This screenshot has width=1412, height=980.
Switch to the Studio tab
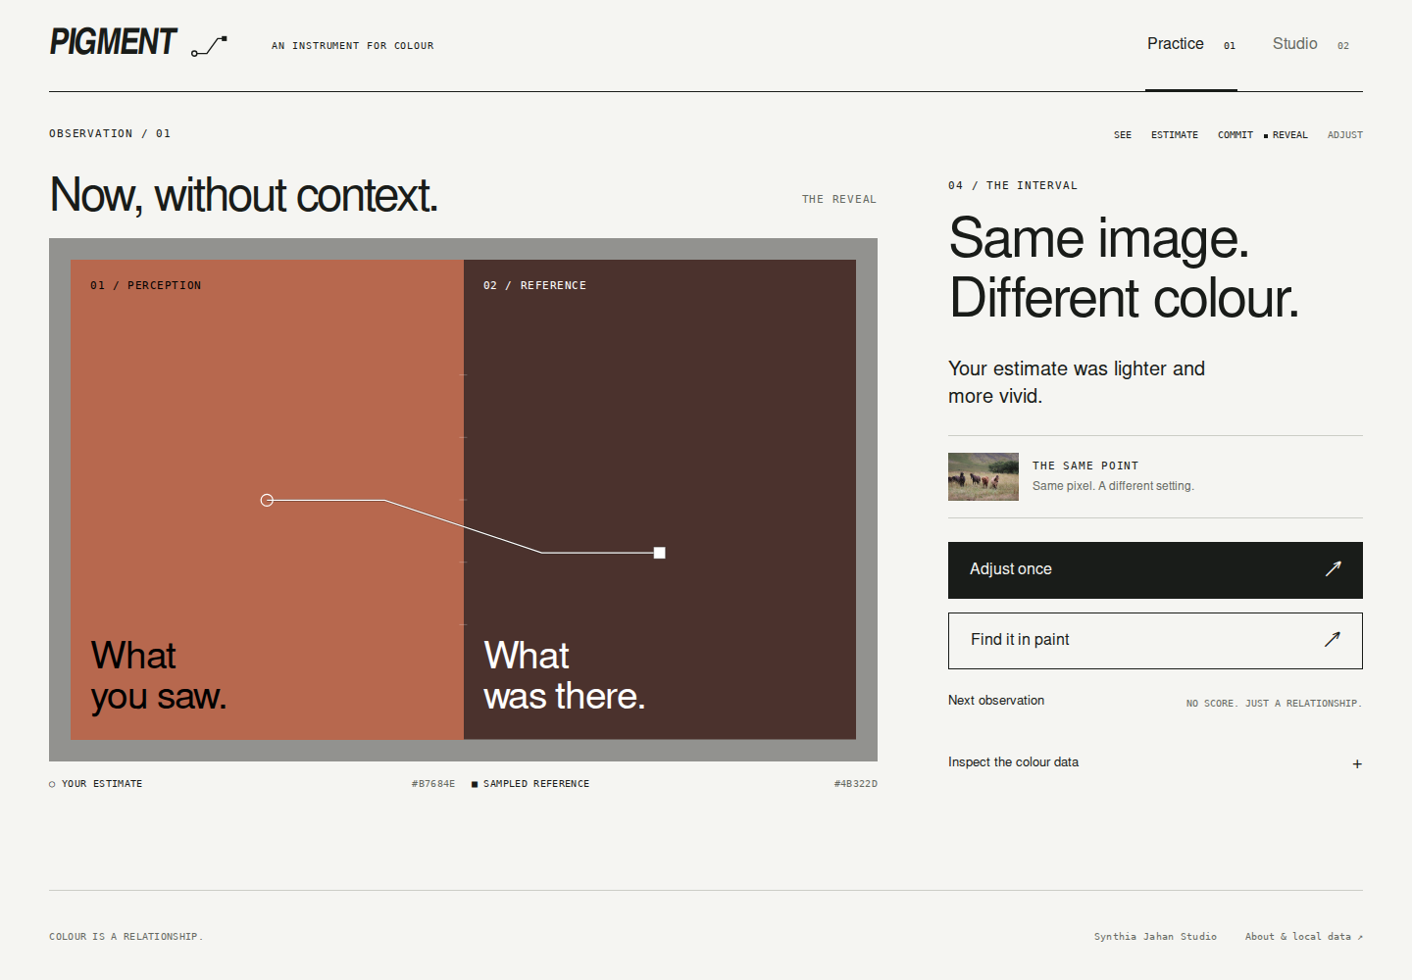coord(1311,44)
